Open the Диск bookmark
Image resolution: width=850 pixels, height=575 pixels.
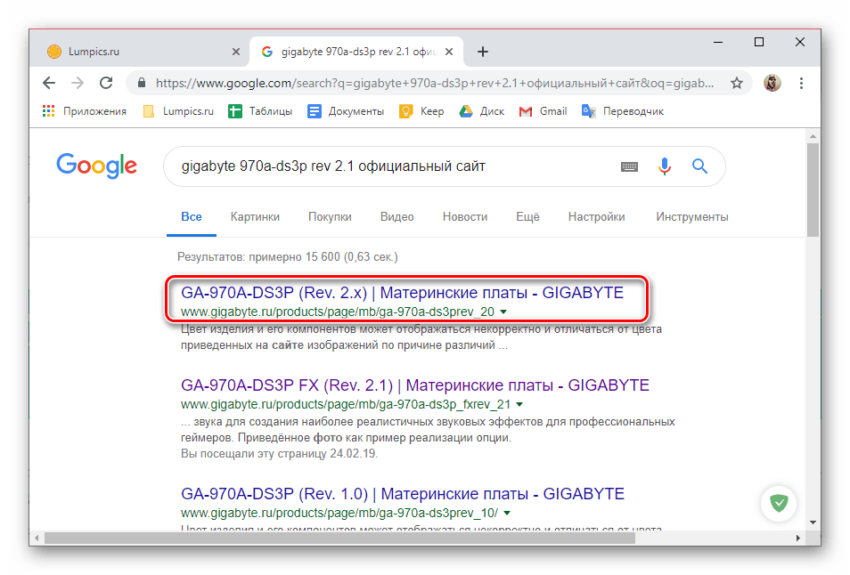point(481,111)
